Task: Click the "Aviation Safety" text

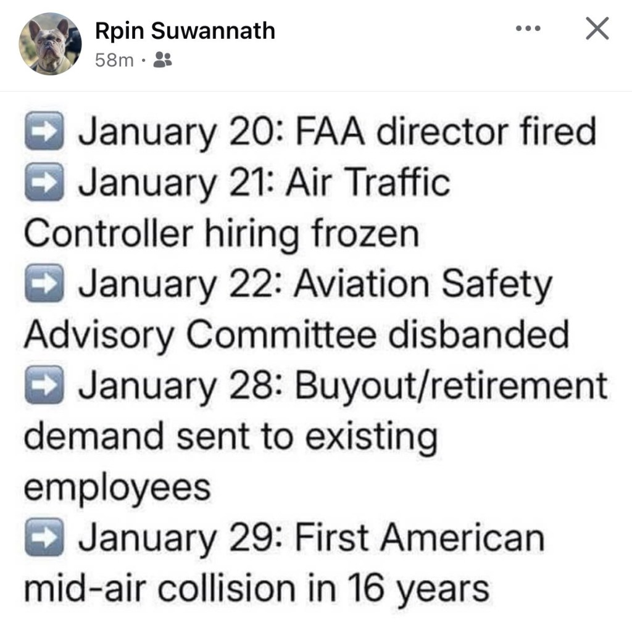Action: (x=423, y=284)
